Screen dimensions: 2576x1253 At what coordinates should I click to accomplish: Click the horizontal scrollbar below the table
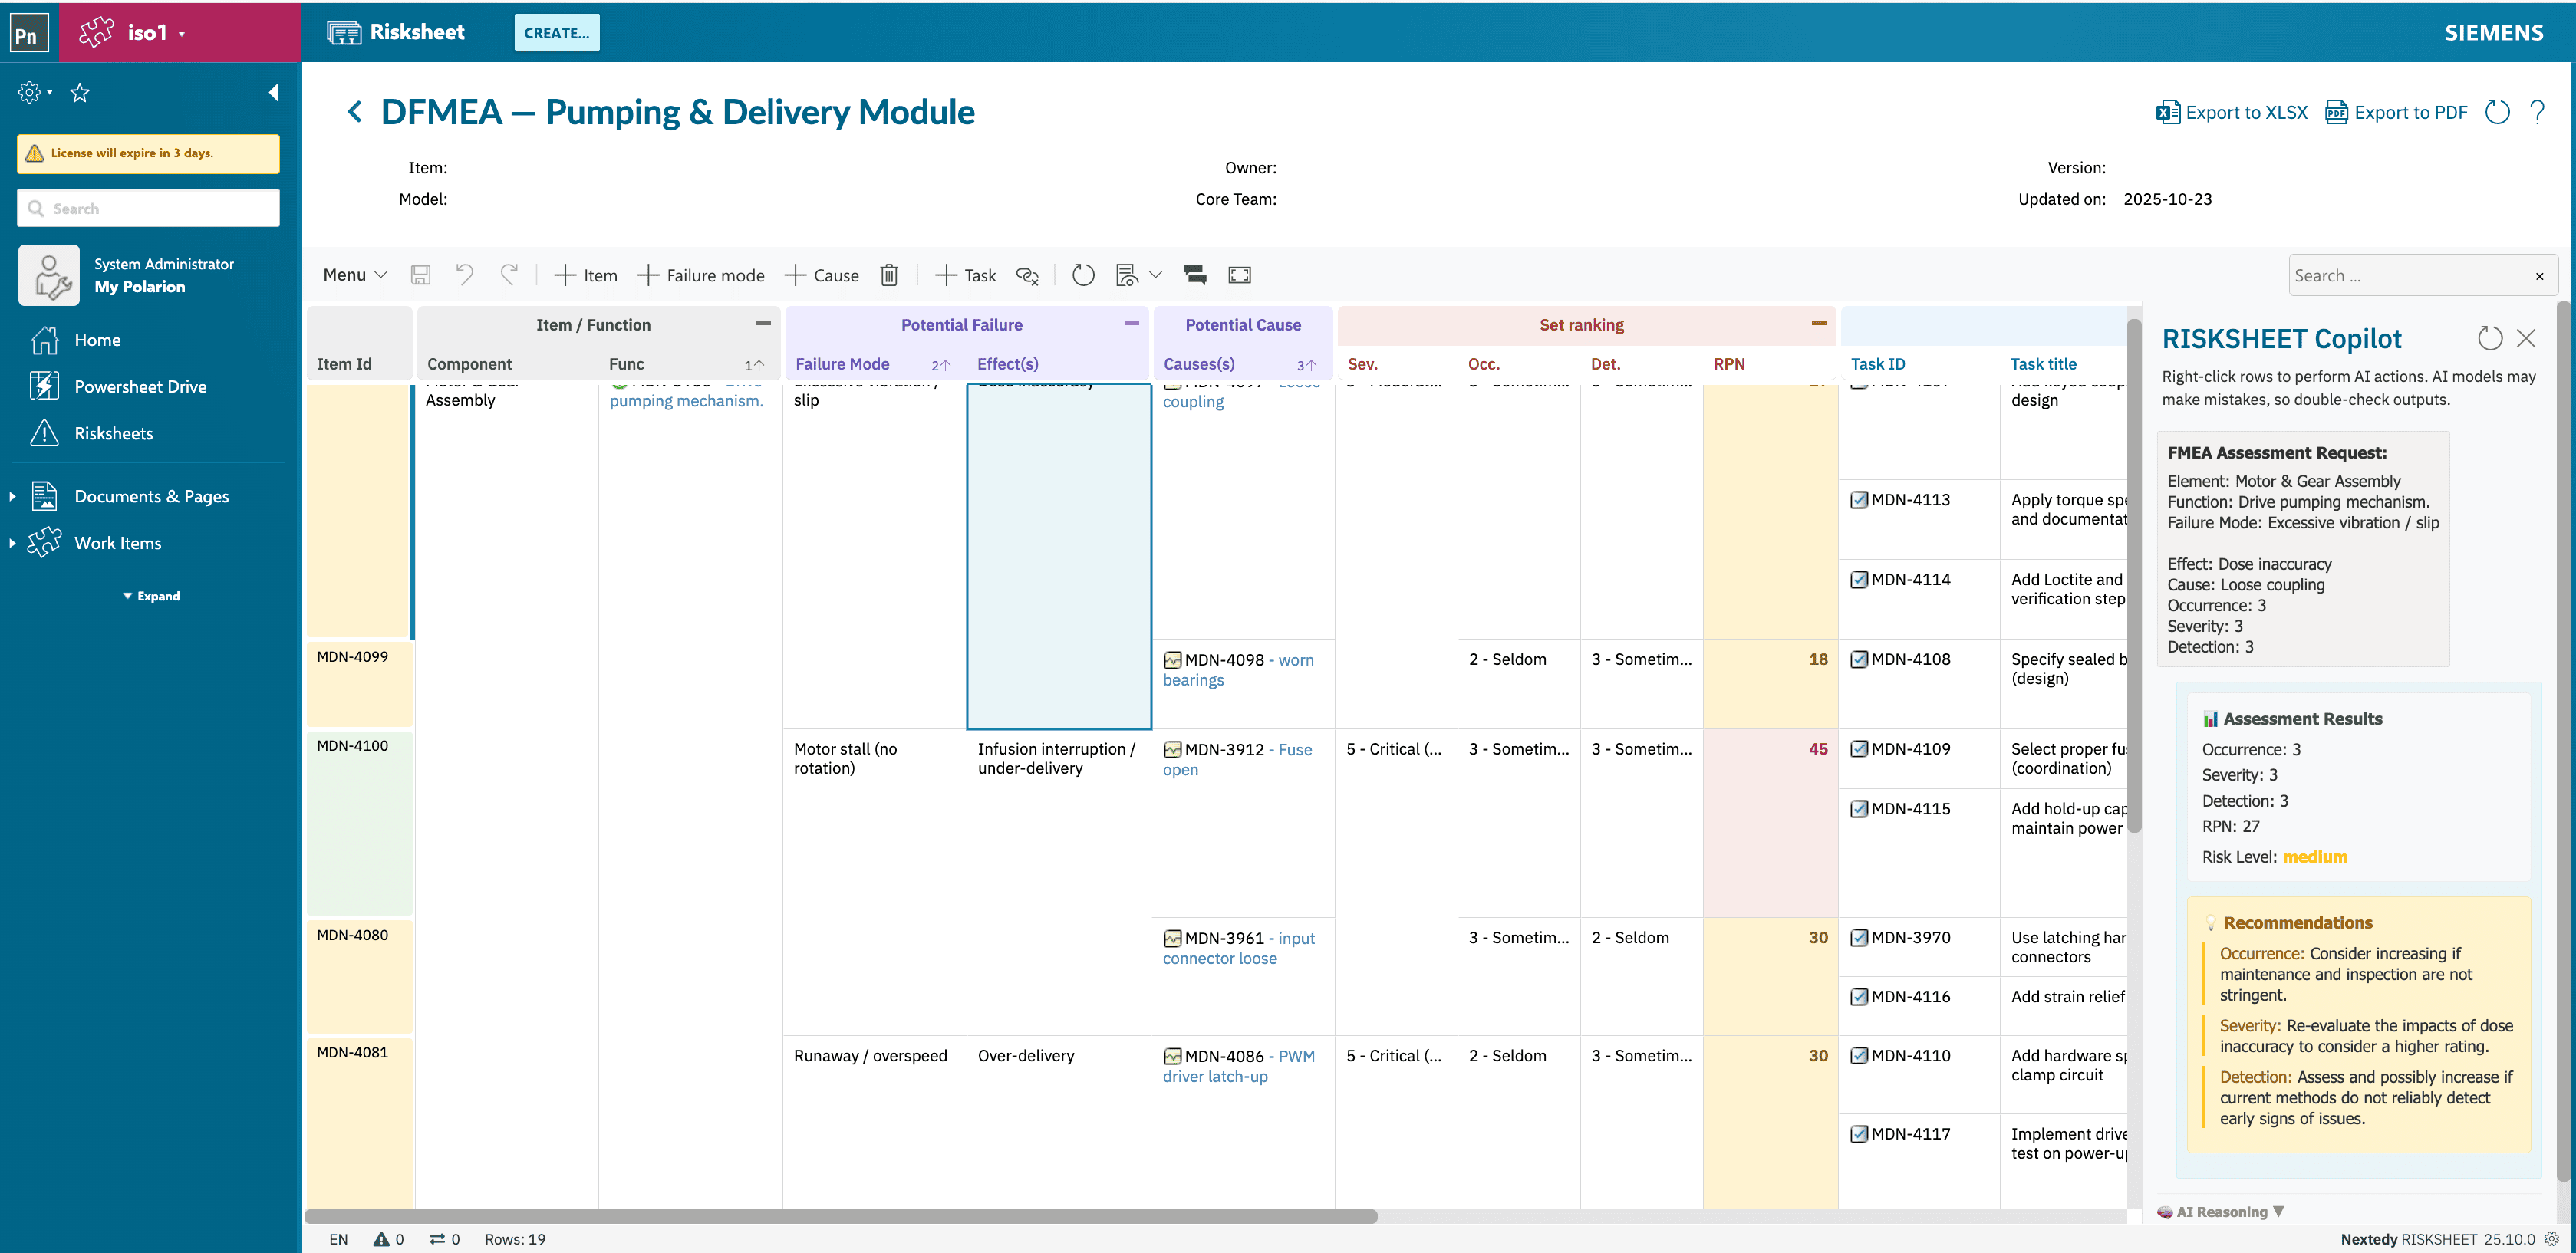pos(840,1216)
